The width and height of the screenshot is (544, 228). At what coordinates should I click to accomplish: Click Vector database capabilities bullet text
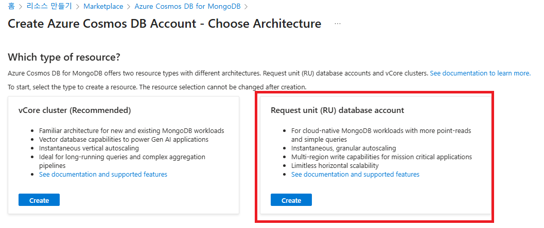point(124,140)
